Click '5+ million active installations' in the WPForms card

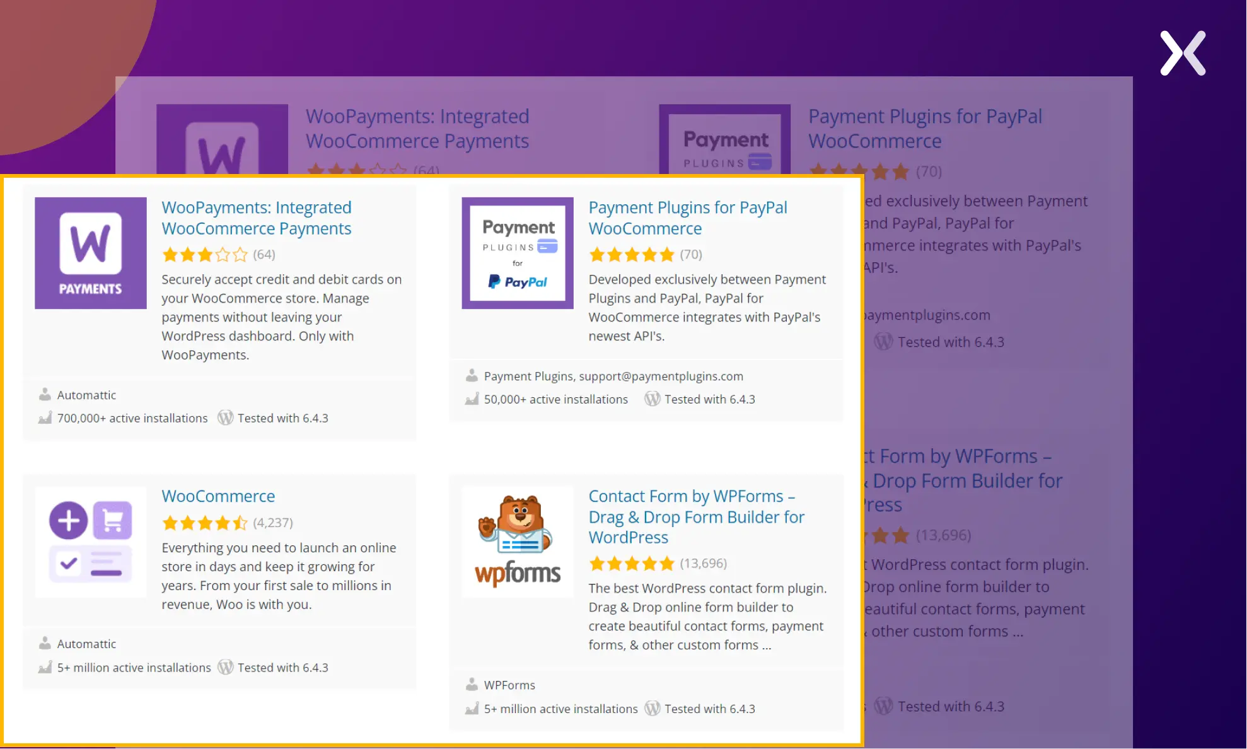561,709
